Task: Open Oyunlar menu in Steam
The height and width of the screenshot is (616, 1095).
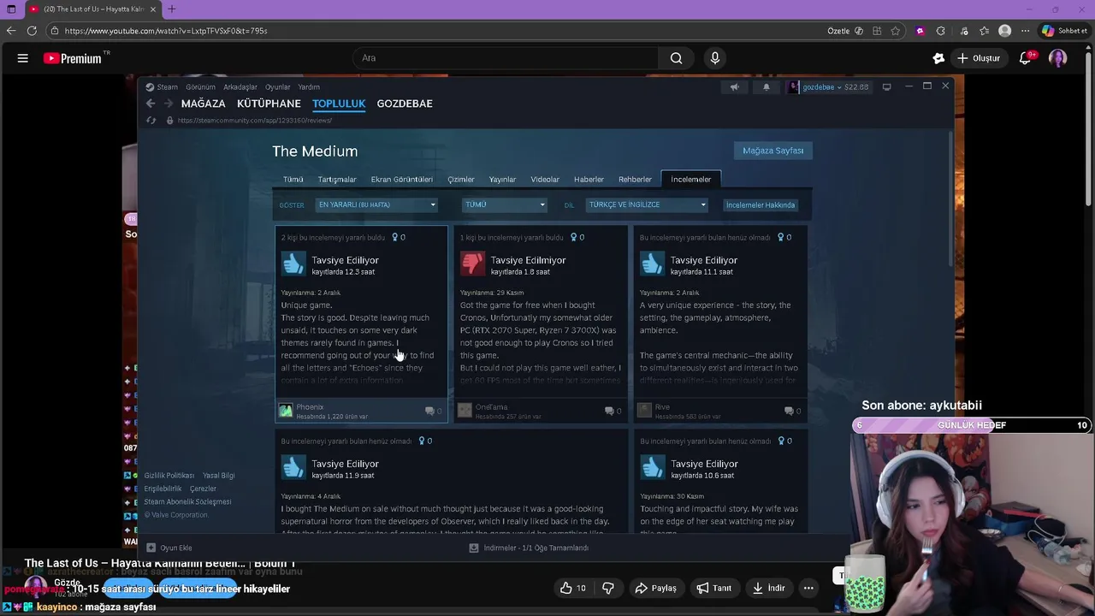Action: click(278, 86)
